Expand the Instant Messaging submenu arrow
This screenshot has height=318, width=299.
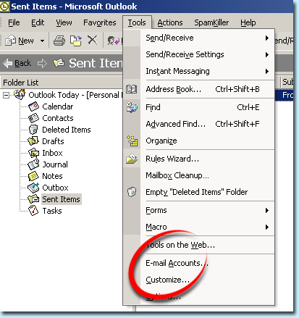point(267,71)
